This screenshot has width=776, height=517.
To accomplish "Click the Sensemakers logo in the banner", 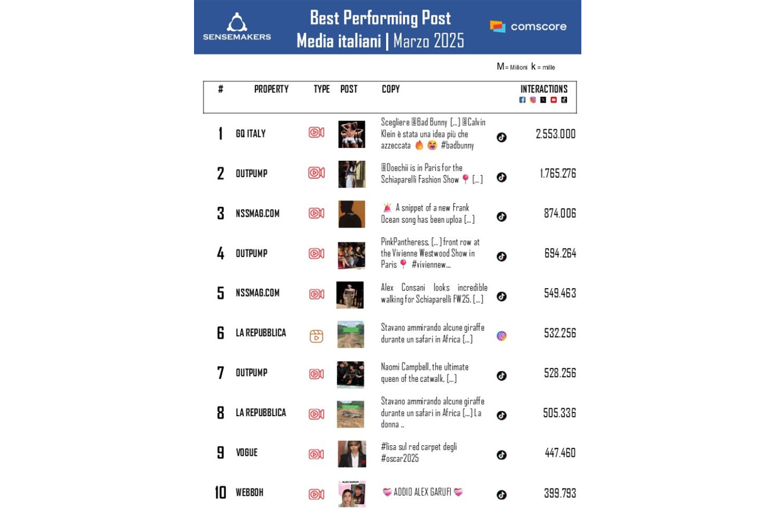I will 237,27.
